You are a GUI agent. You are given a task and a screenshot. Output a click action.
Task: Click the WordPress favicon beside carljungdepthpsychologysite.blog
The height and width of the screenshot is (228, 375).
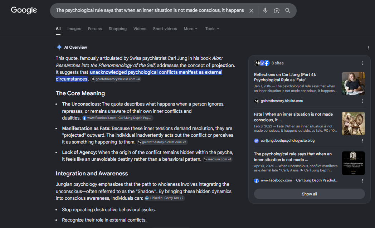coord(256,141)
